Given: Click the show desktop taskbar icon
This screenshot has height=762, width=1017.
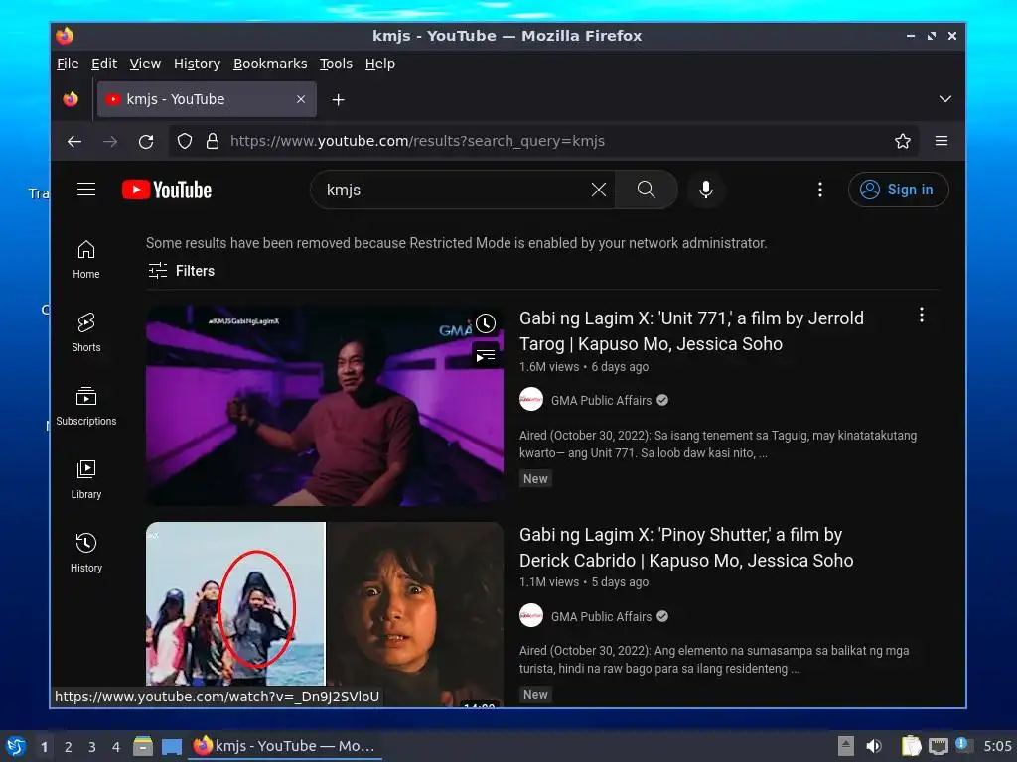Looking at the screenshot, I should (171, 746).
